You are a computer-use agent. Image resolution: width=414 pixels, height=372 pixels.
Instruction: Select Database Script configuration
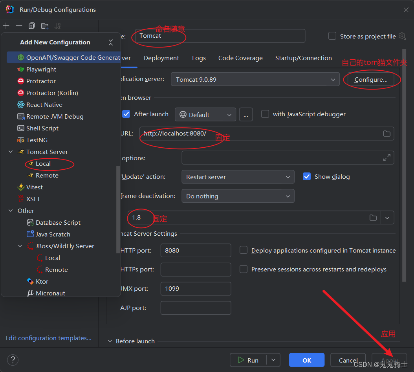point(58,223)
